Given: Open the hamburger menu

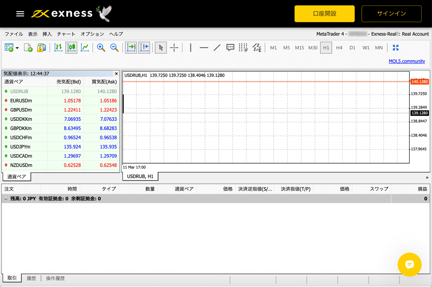Looking at the screenshot, I should (x=20, y=14).
